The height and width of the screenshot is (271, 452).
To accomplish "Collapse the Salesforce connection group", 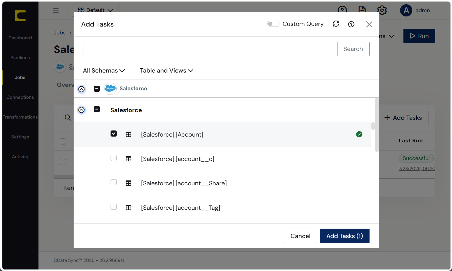I will [82, 89].
